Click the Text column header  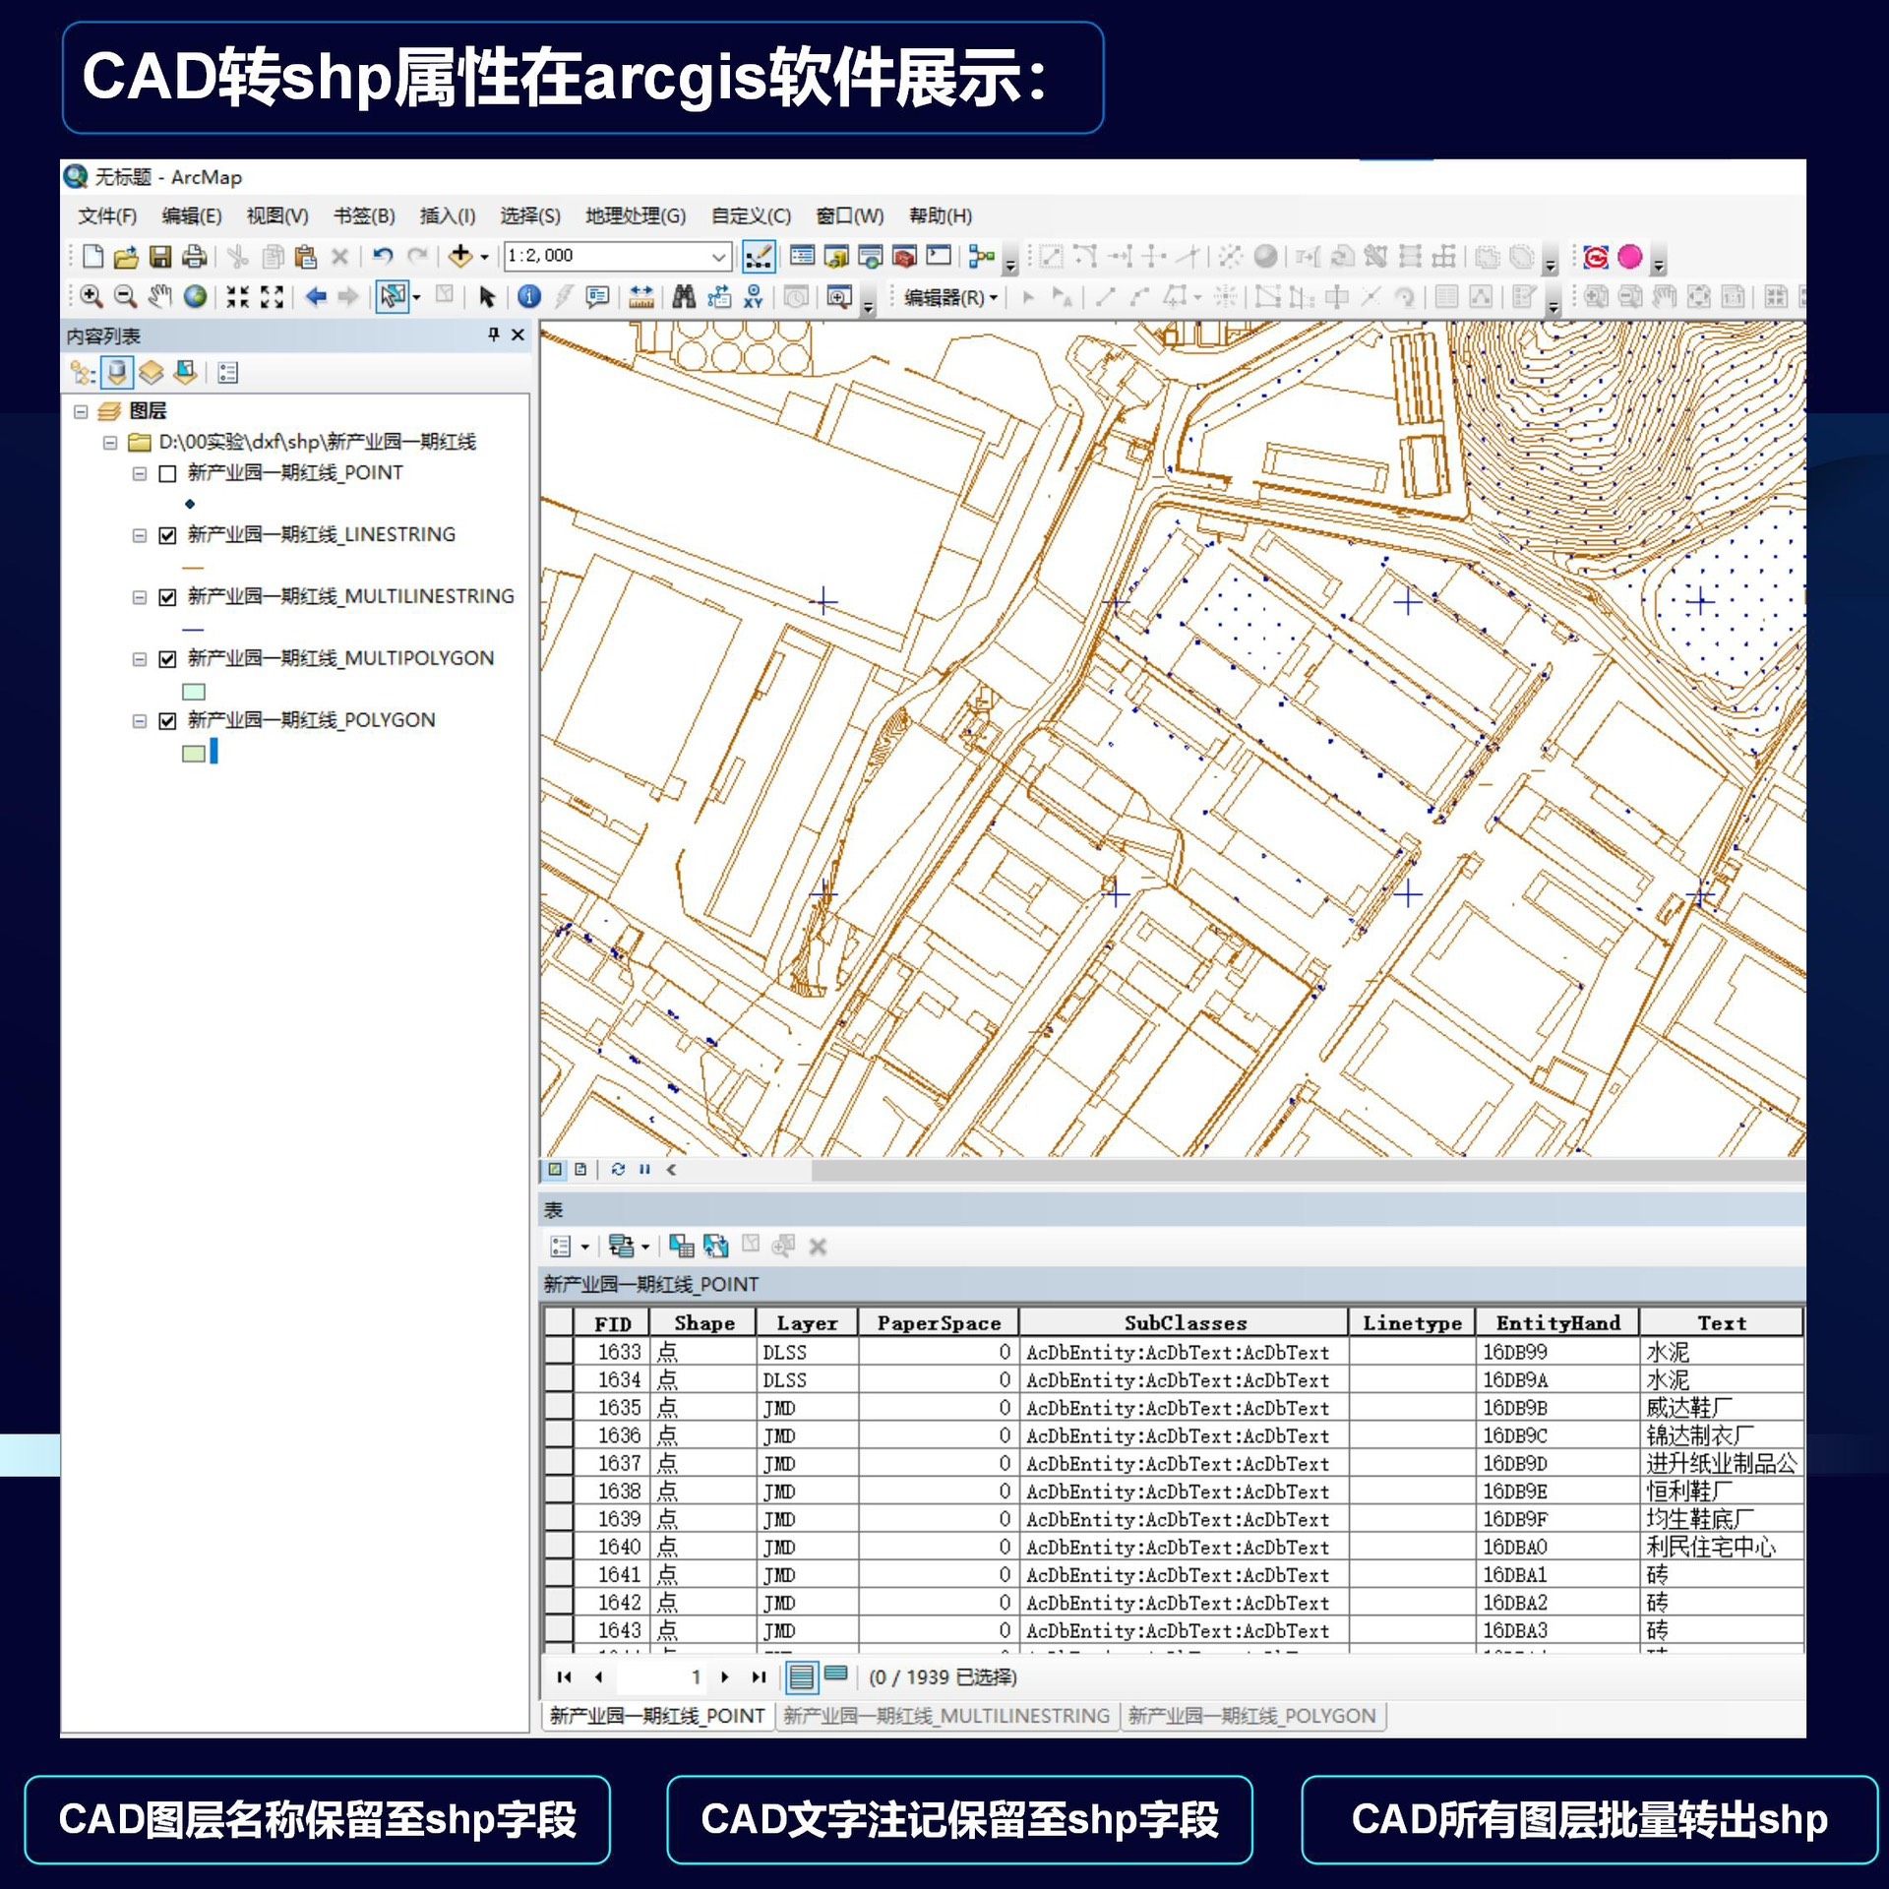click(x=1721, y=1323)
